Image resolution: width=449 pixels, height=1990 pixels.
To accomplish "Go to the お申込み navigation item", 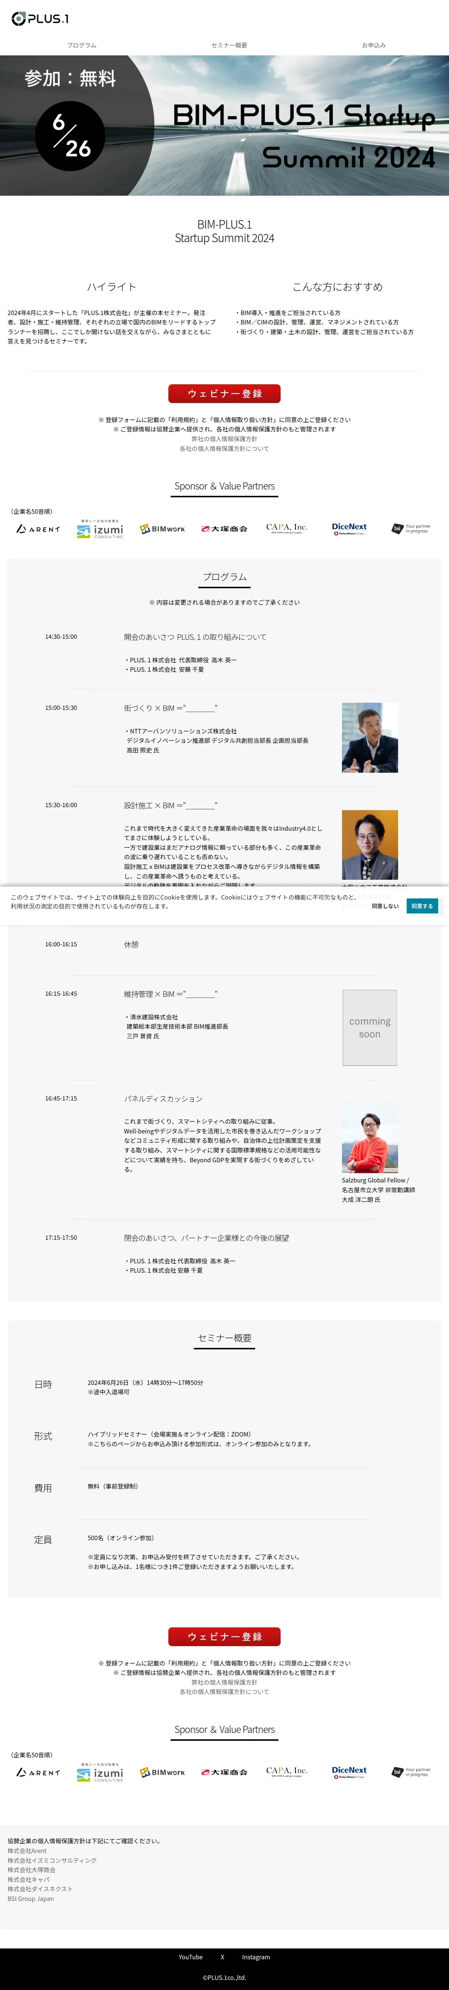I will click(374, 46).
